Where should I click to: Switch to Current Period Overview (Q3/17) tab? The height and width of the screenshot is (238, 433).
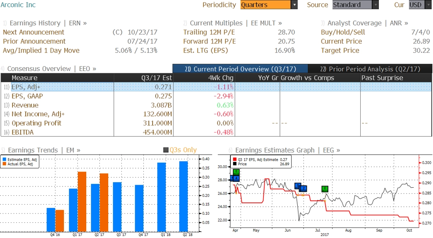pos(240,69)
